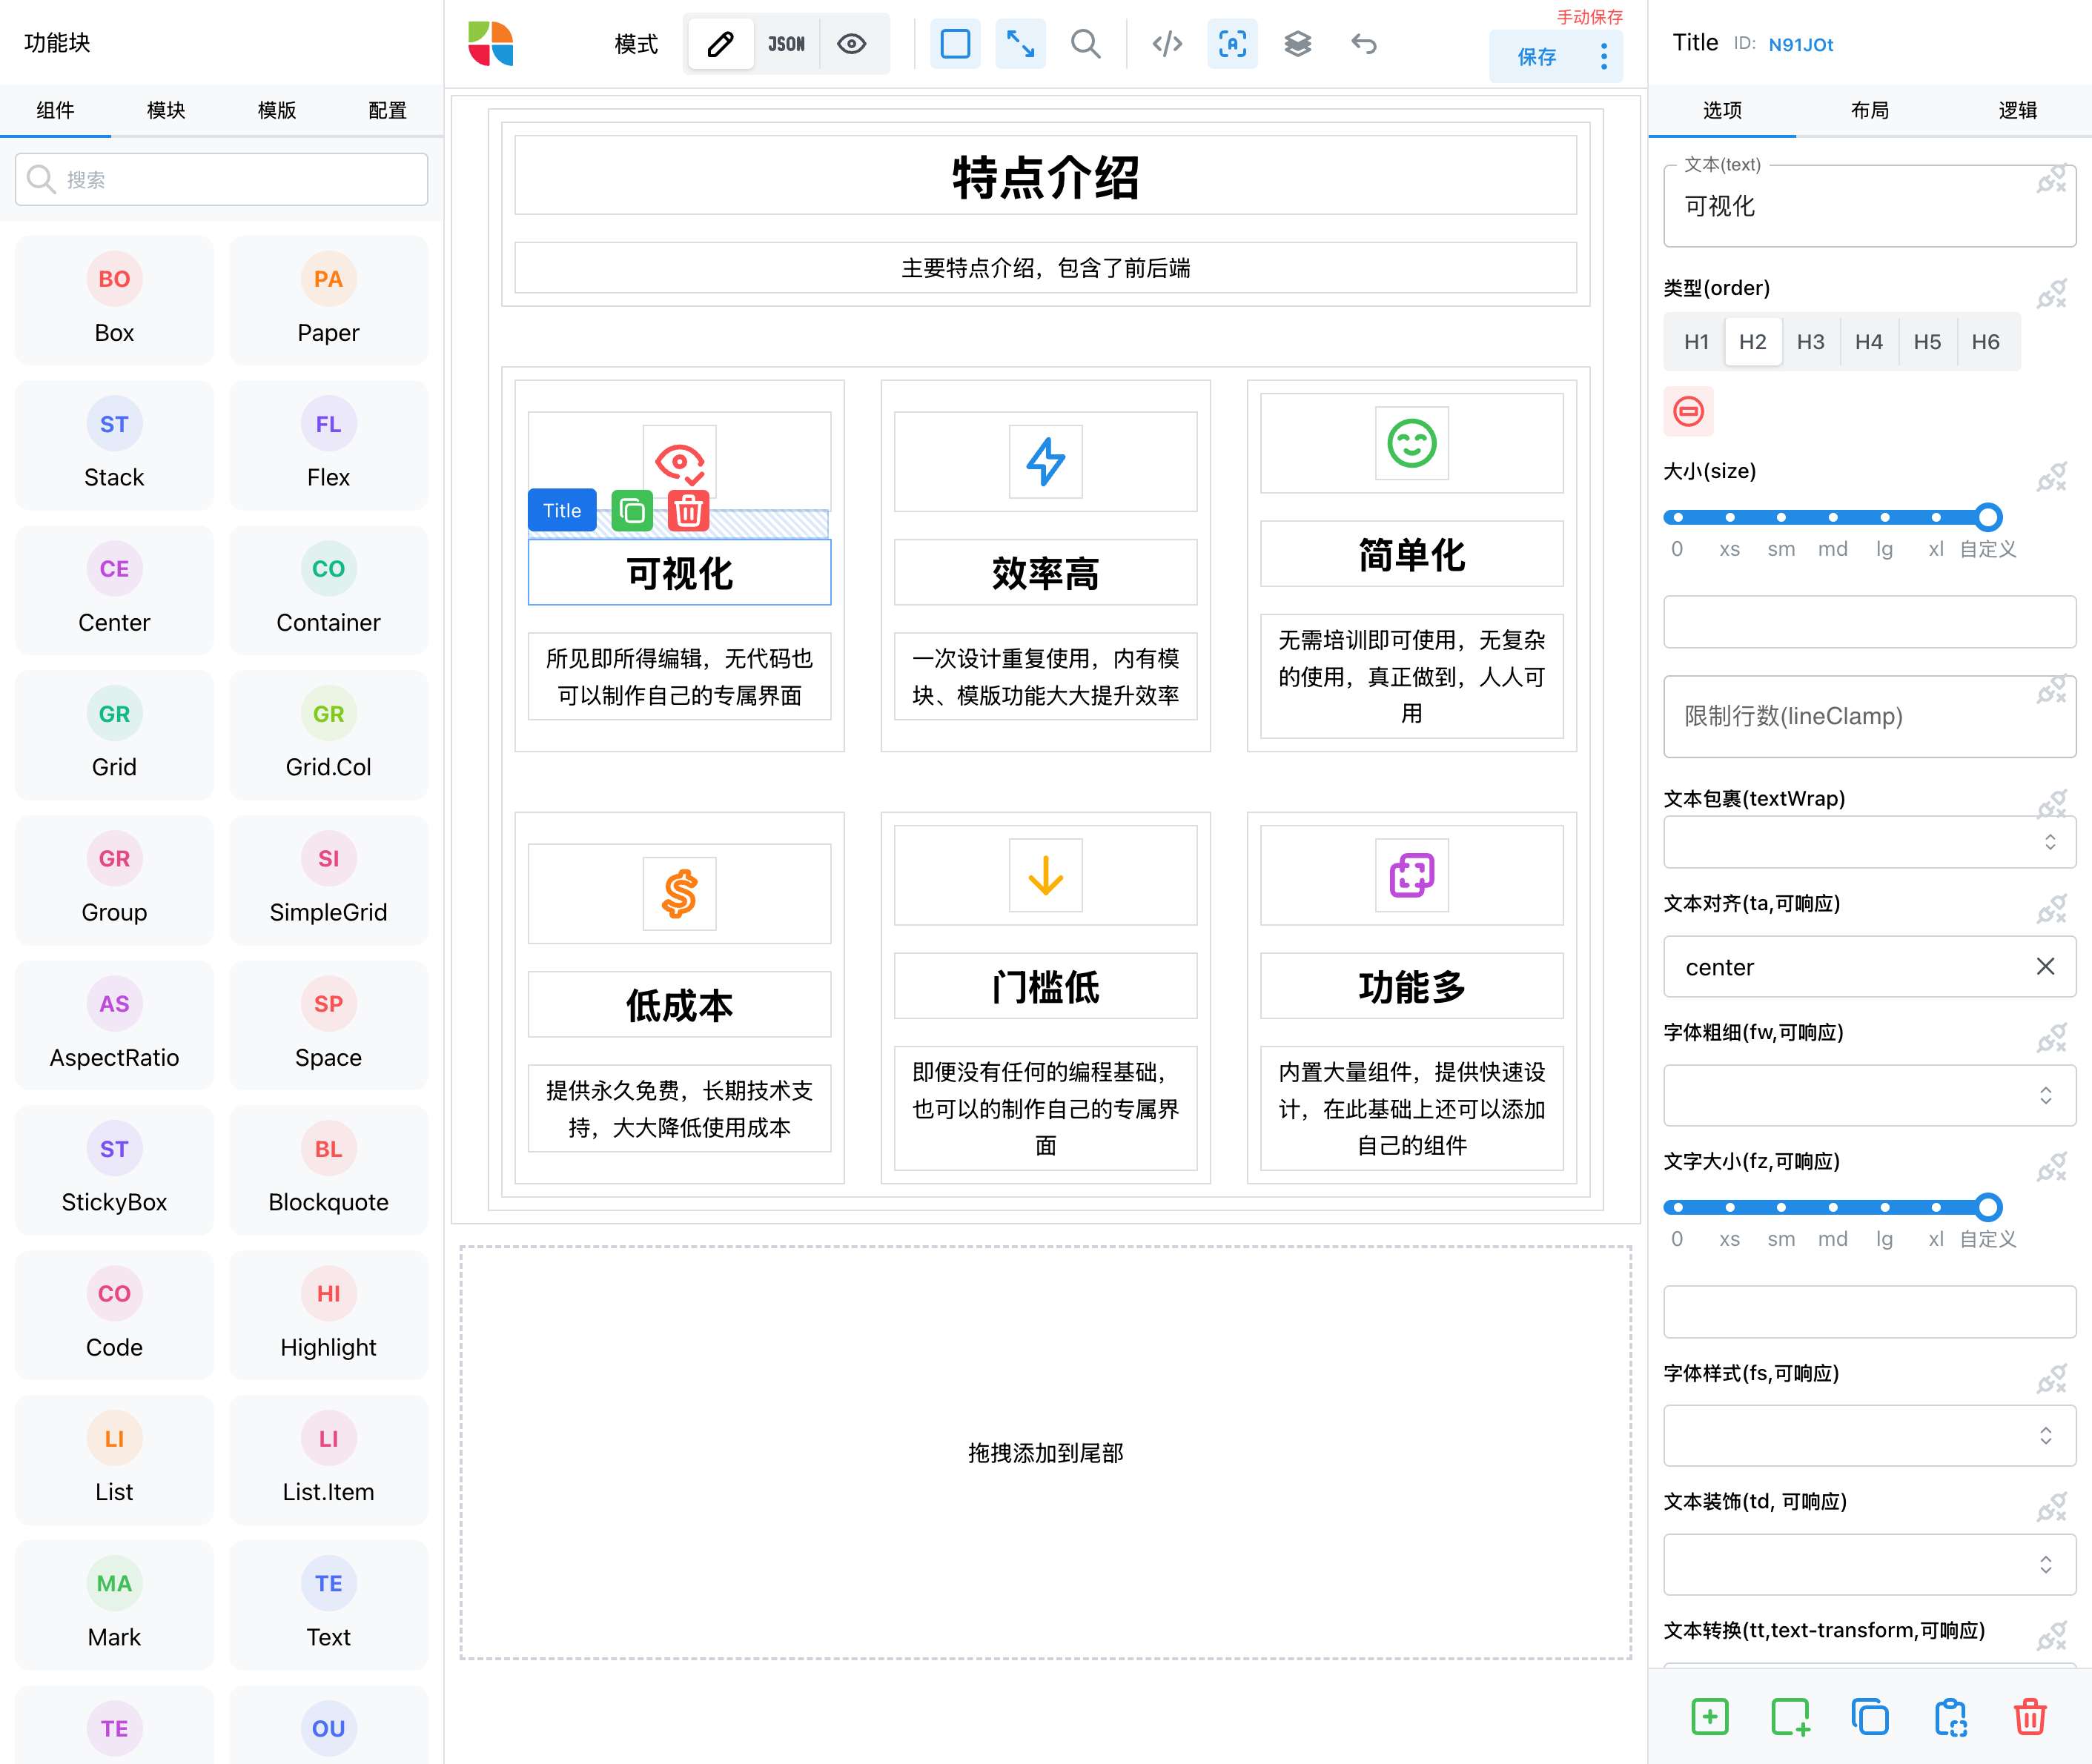Pick the Container component
2092x1764 pixels.
(328, 590)
